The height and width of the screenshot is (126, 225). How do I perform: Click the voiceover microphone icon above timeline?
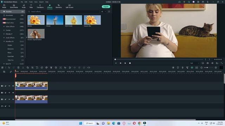pos(182,68)
